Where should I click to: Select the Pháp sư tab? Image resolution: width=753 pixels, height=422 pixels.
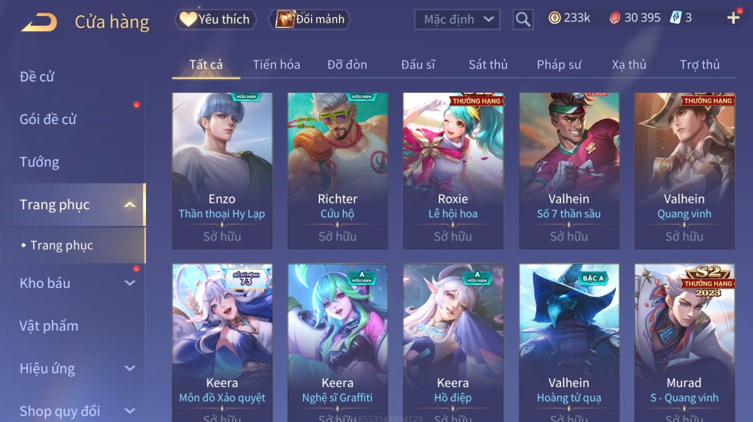point(558,65)
